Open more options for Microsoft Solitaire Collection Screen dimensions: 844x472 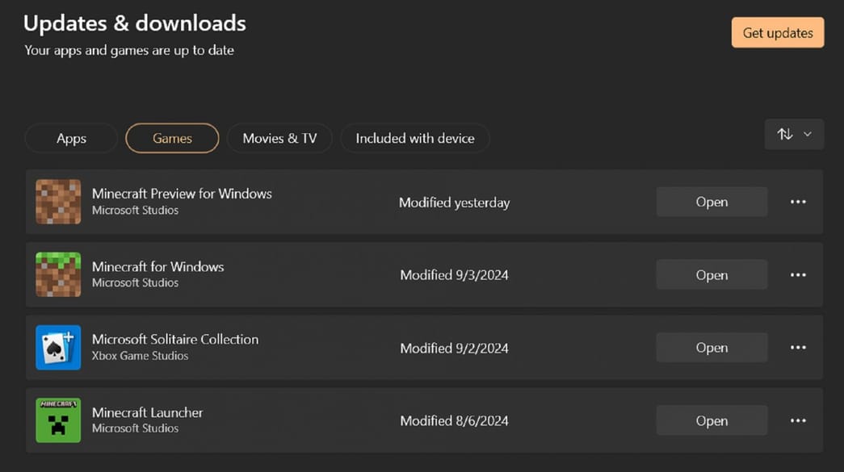(x=798, y=347)
